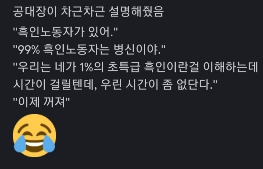Click the word "설명해줬음"
Screen dimensions: 263x169
[x=136, y=12]
